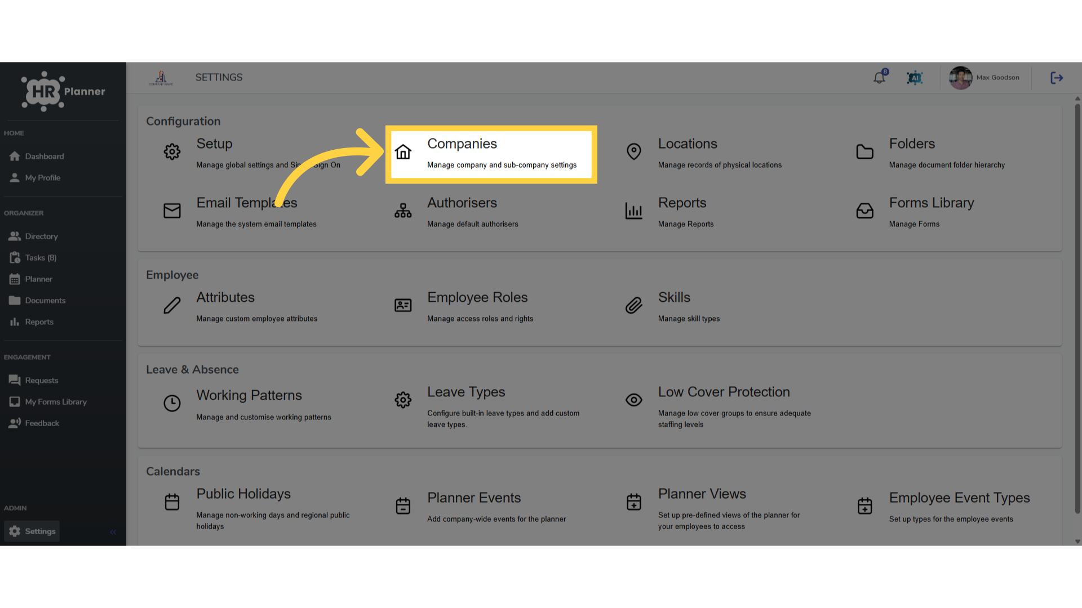Click the Working Patterns clock icon
Viewport: 1082px width, 608px height.
[172, 403]
